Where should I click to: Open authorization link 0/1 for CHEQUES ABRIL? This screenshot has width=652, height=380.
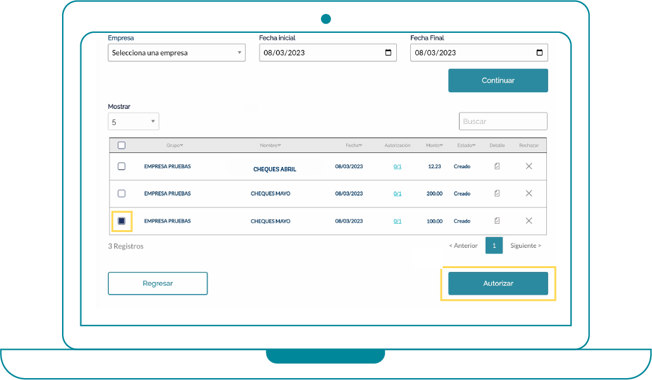pyautogui.click(x=398, y=167)
